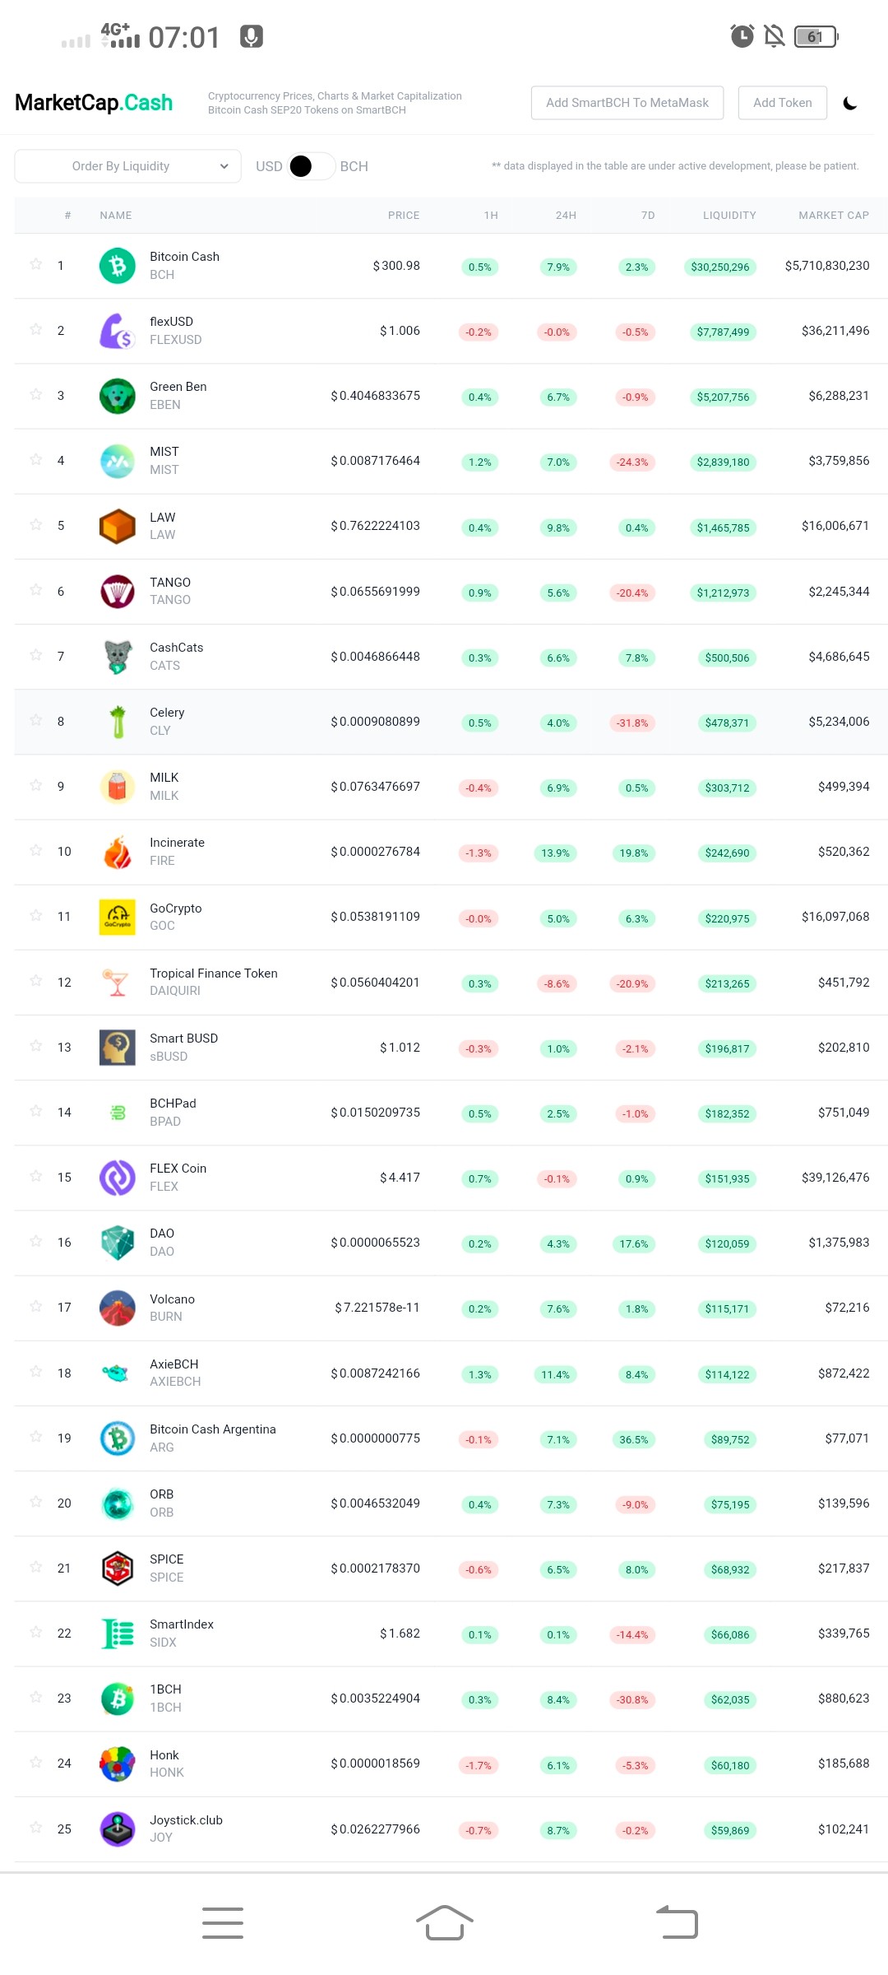The height and width of the screenshot is (1975, 888).
Task: Select the Celery token icon
Action: (118, 722)
